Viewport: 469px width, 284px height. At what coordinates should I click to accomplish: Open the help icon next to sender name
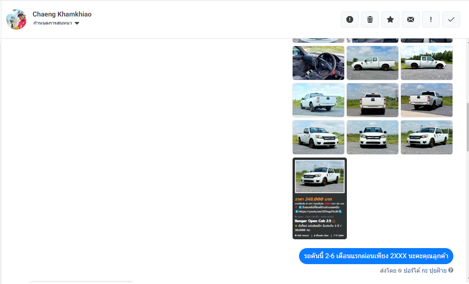pyautogui.click(x=451, y=270)
